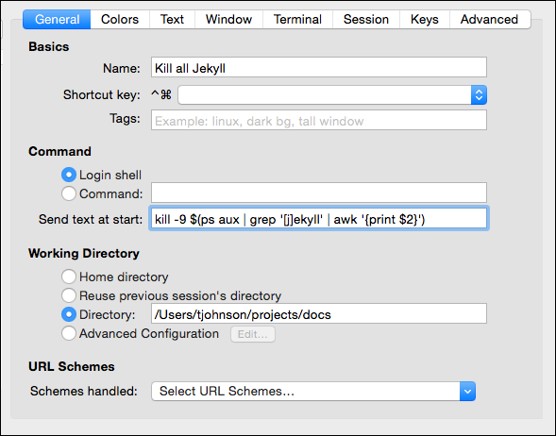Select the Home directory option
The width and height of the screenshot is (556, 436).
point(68,277)
